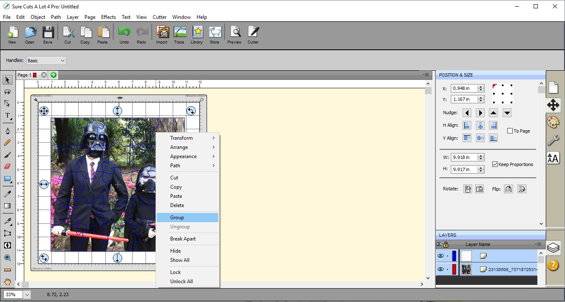Select the arrow Selection tool

(7, 80)
